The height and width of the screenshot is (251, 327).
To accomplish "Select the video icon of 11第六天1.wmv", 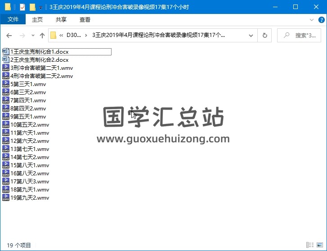I will coord(6,133).
